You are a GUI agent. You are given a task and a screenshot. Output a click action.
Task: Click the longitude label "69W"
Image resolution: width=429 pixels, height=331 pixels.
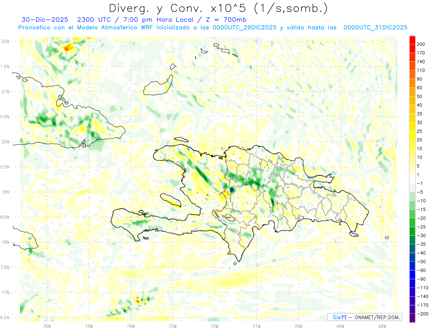point(340,326)
